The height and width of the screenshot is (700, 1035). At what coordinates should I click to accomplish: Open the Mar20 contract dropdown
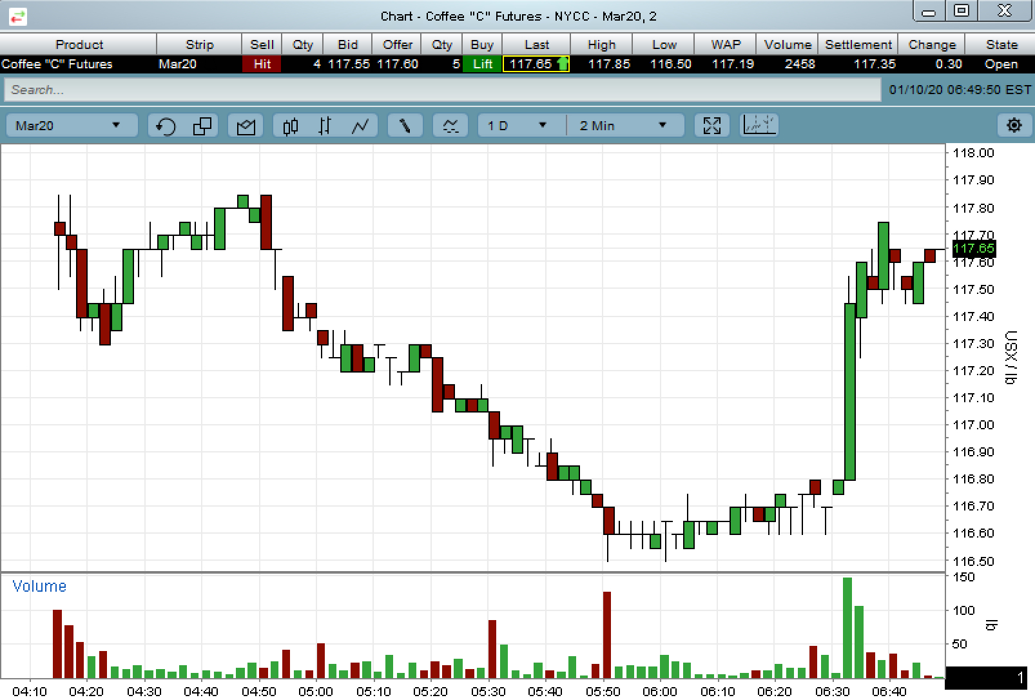(x=72, y=126)
